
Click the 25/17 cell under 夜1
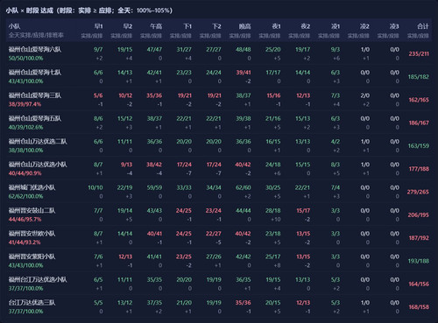[x=273, y=256]
